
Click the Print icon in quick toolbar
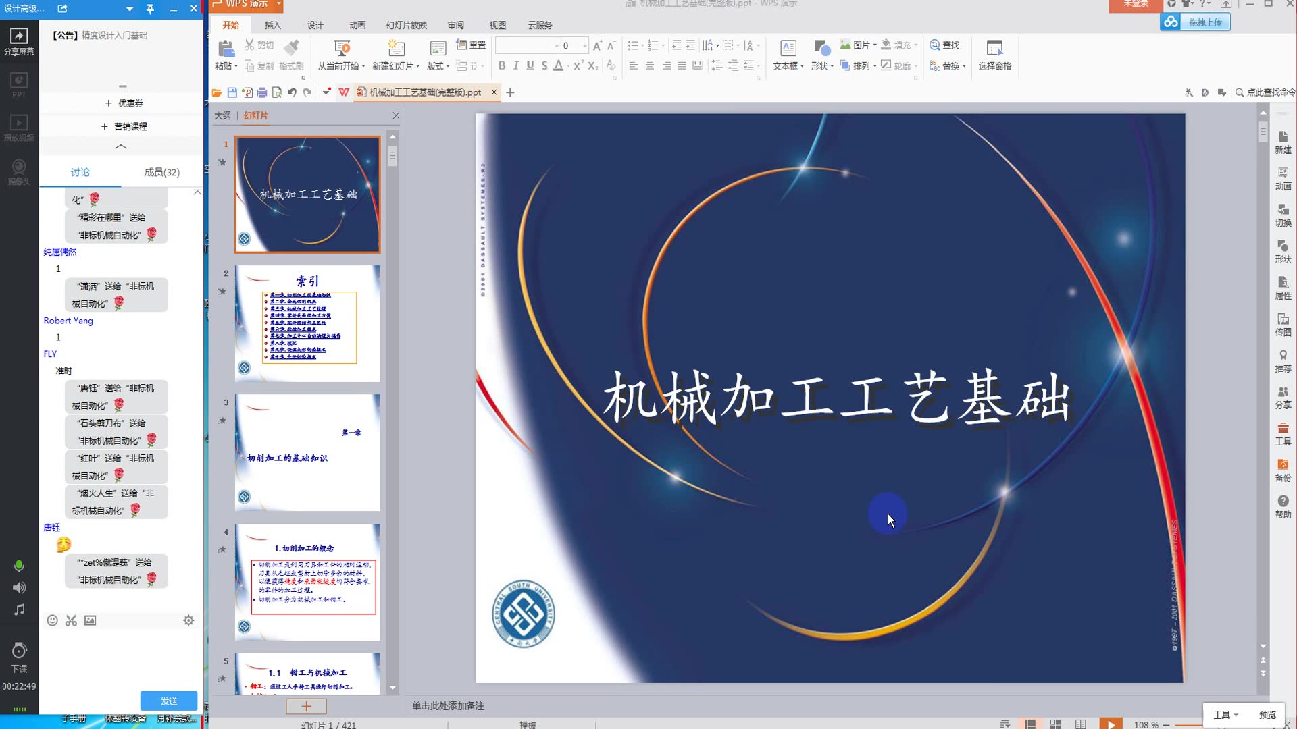261,92
